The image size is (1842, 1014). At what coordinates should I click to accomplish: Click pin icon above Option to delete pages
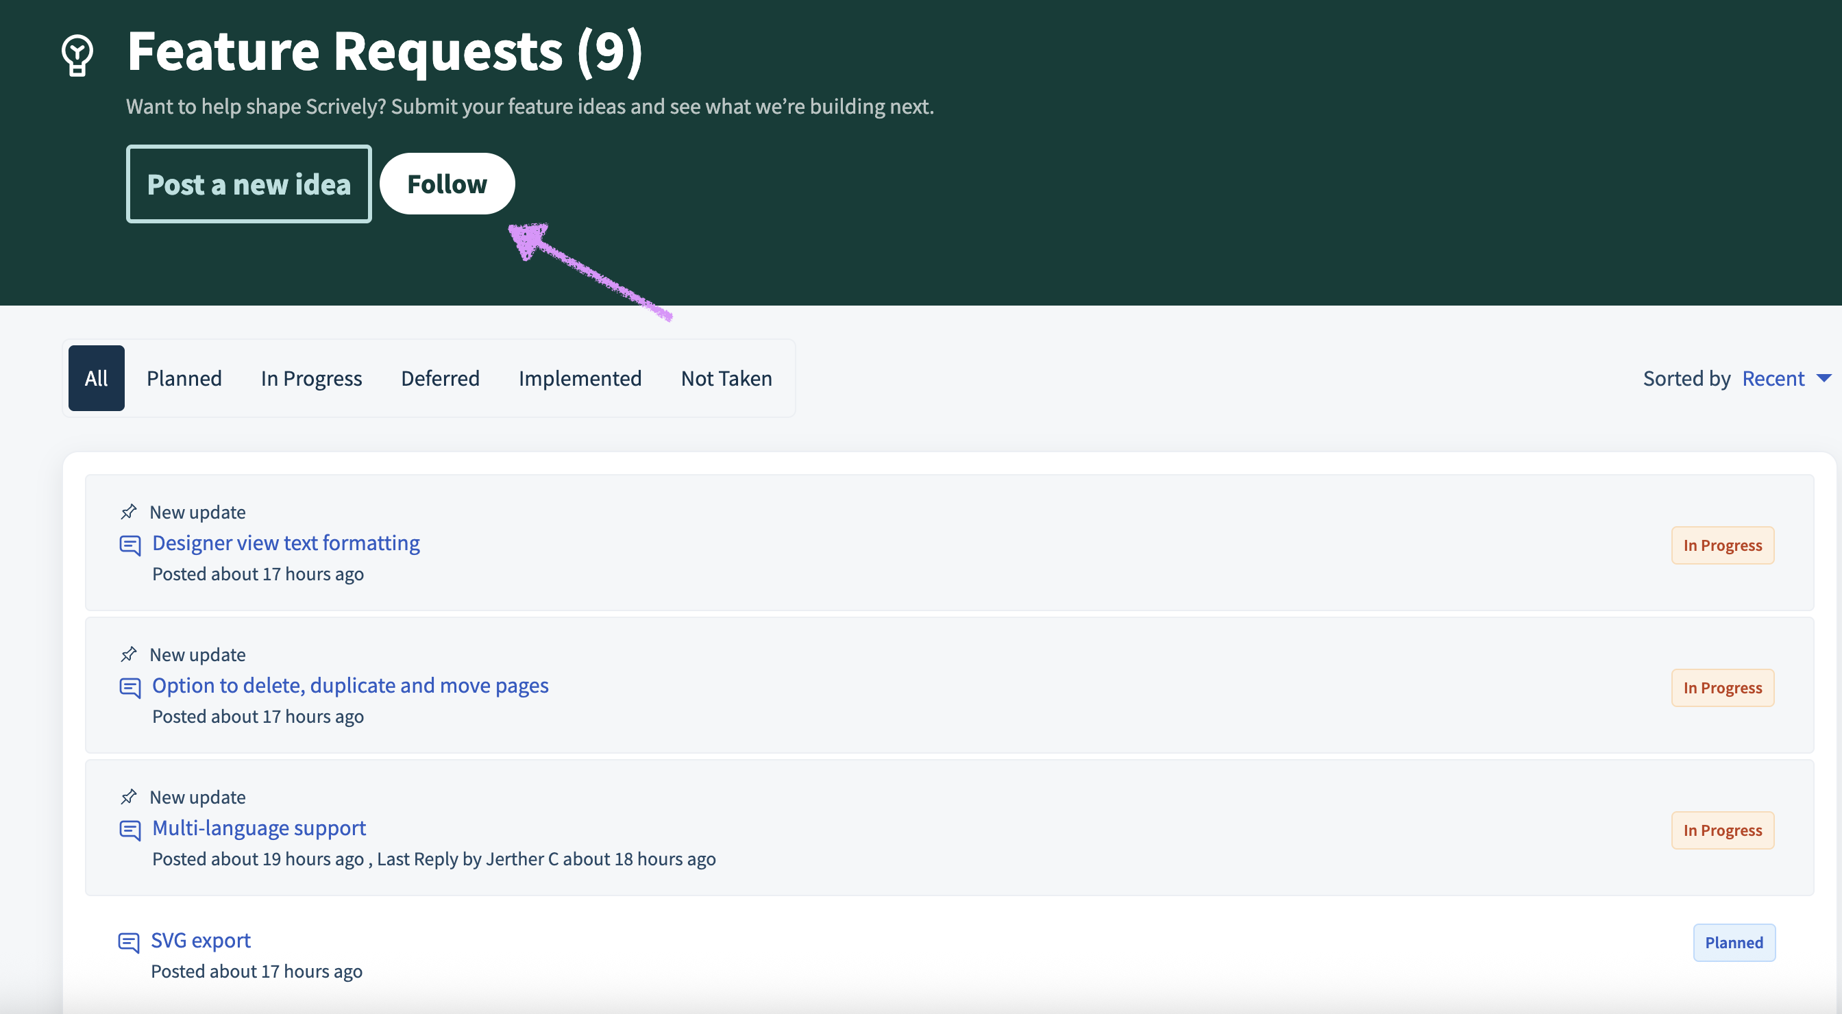pos(129,654)
